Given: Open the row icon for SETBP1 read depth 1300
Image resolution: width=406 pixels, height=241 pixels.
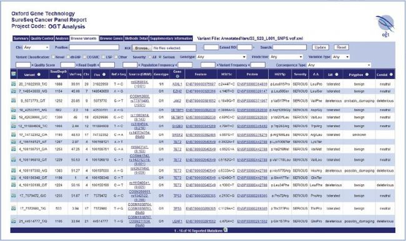Looking at the screenshot, I should [14, 117].
